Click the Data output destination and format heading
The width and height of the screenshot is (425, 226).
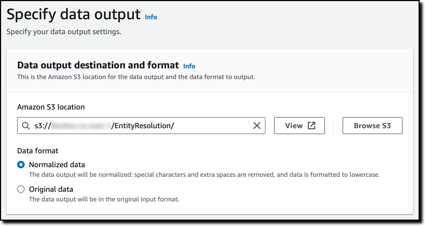click(x=98, y=65)
